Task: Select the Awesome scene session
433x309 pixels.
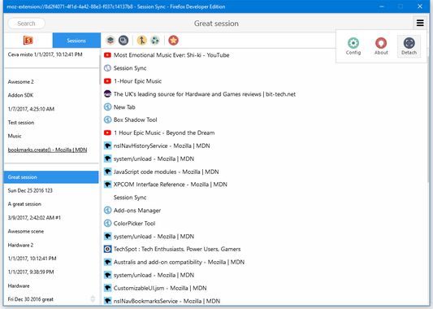Action: 26,231
